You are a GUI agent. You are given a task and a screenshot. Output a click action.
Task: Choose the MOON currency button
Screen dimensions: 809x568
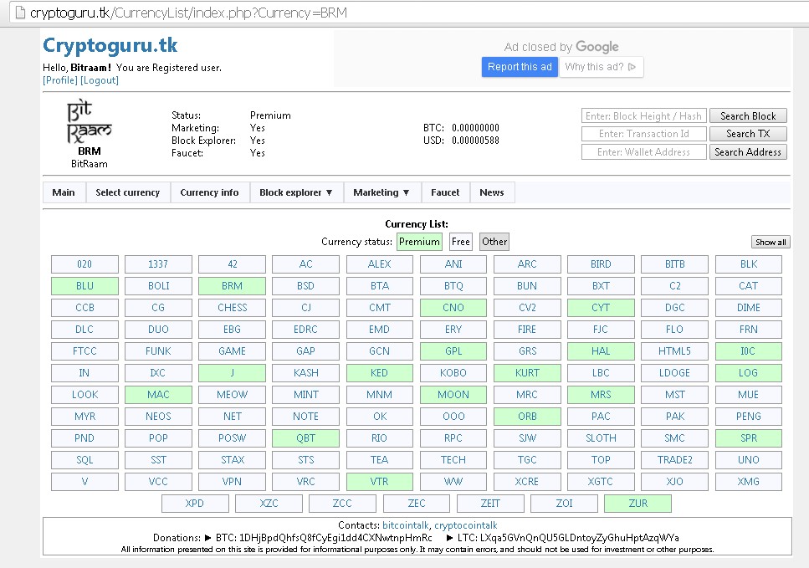coord(453,395)
